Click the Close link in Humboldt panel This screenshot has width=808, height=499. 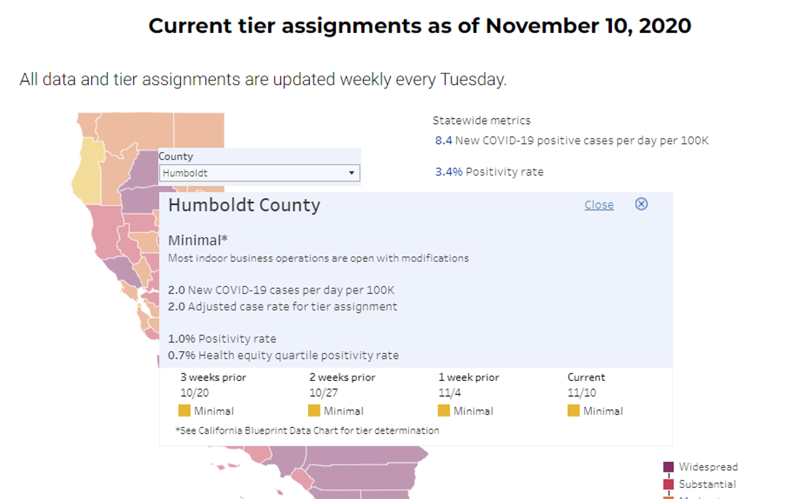(x=599, y=205)
